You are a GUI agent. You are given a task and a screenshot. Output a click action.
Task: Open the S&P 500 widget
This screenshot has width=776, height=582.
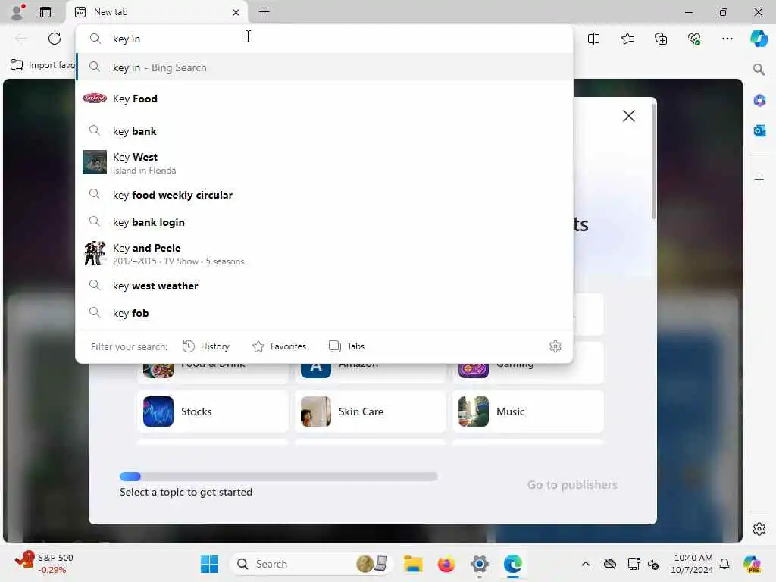(x=43, y=564)
